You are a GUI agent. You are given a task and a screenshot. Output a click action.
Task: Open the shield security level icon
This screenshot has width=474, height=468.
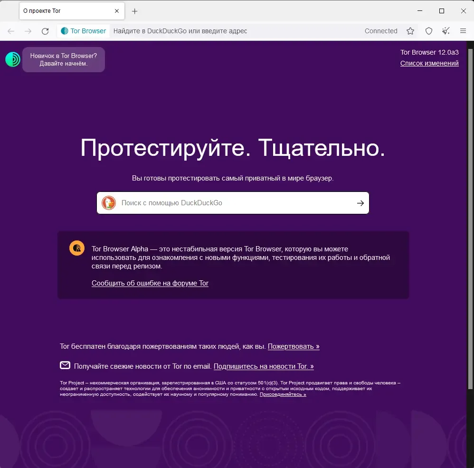click(x=429, y=31)
